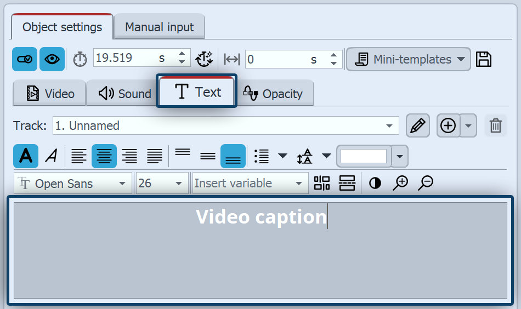Click the QR-style blocks icon

[322, 183]
